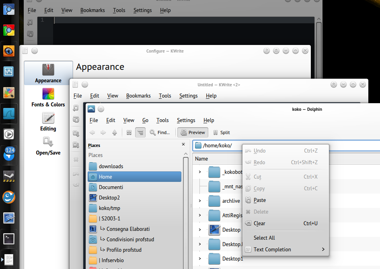This screenshot has width=380, height=269.
Task: Open Condivisioni profstud place
Action: (x=134, y=239)
